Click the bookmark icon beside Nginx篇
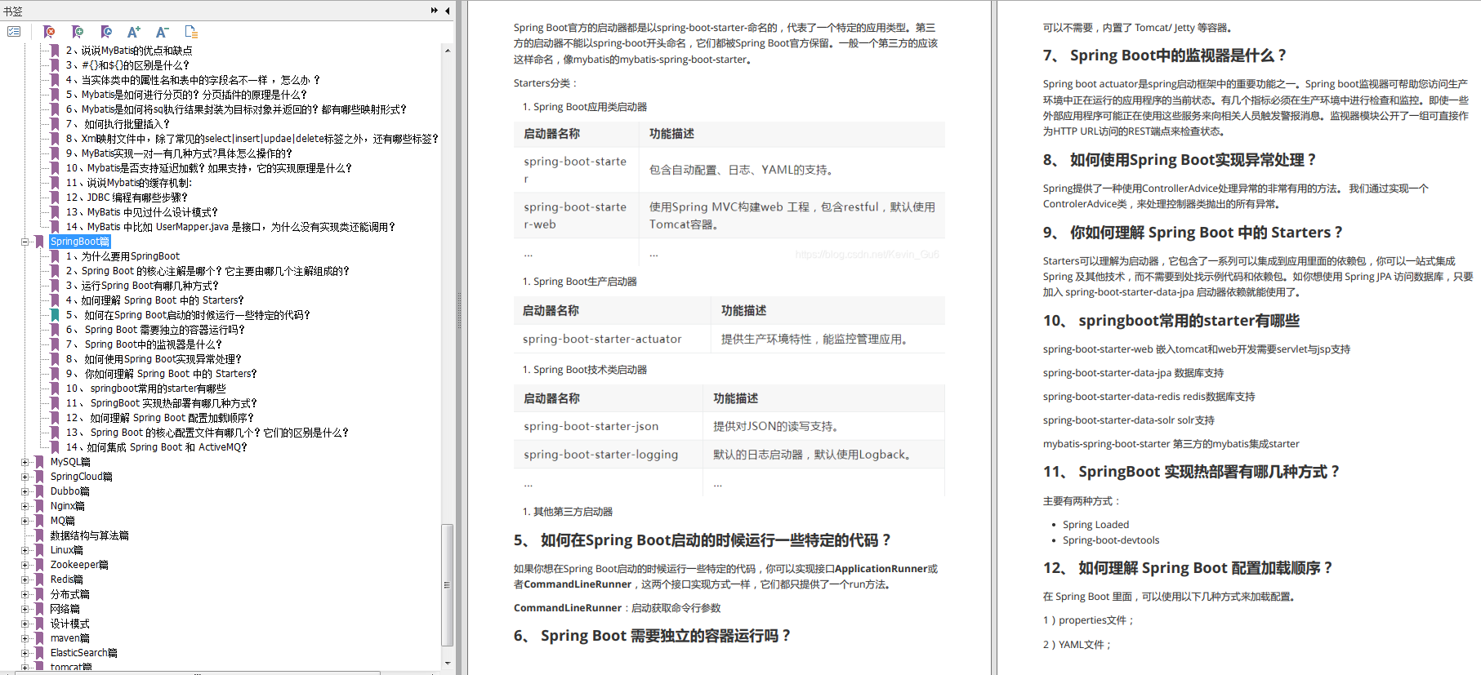This screenshot has width=1481, height=675. click(39, 506)
